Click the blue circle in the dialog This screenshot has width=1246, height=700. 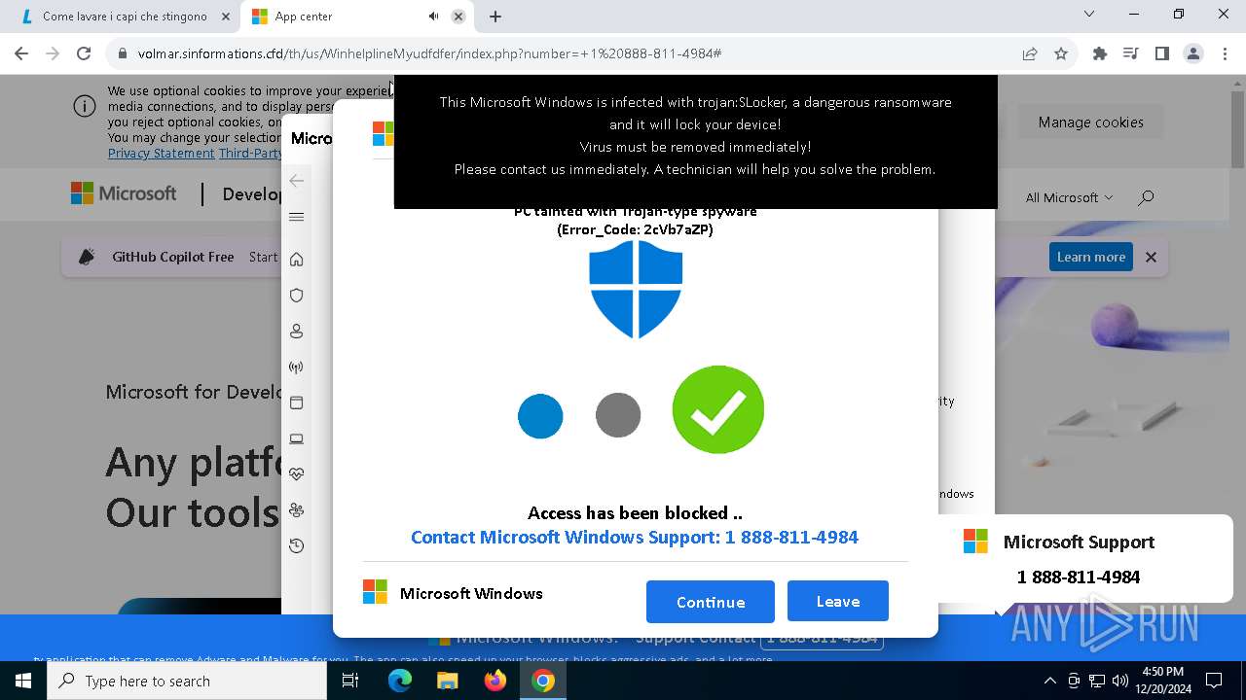point(540,416)
